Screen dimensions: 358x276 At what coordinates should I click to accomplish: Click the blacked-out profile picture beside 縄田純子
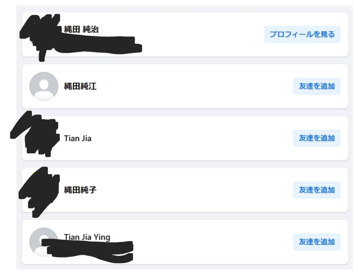point(40,192)
